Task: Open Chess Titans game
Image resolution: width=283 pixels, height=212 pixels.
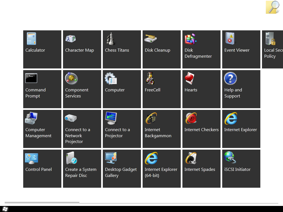Action: 122,49
